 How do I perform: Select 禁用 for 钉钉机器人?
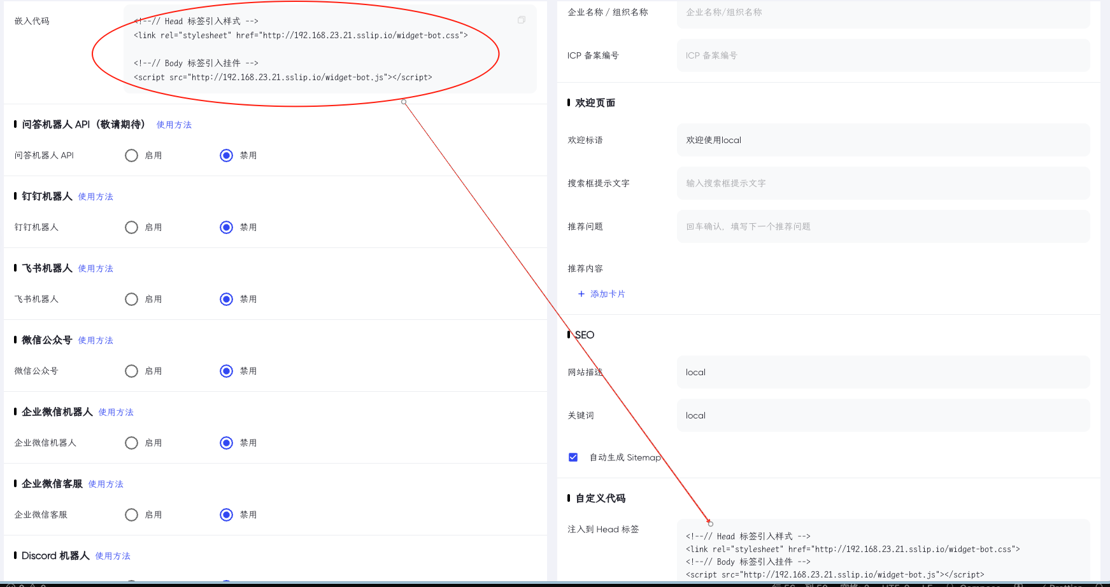226,227
